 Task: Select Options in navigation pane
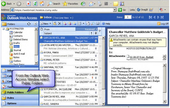(20, 103)
